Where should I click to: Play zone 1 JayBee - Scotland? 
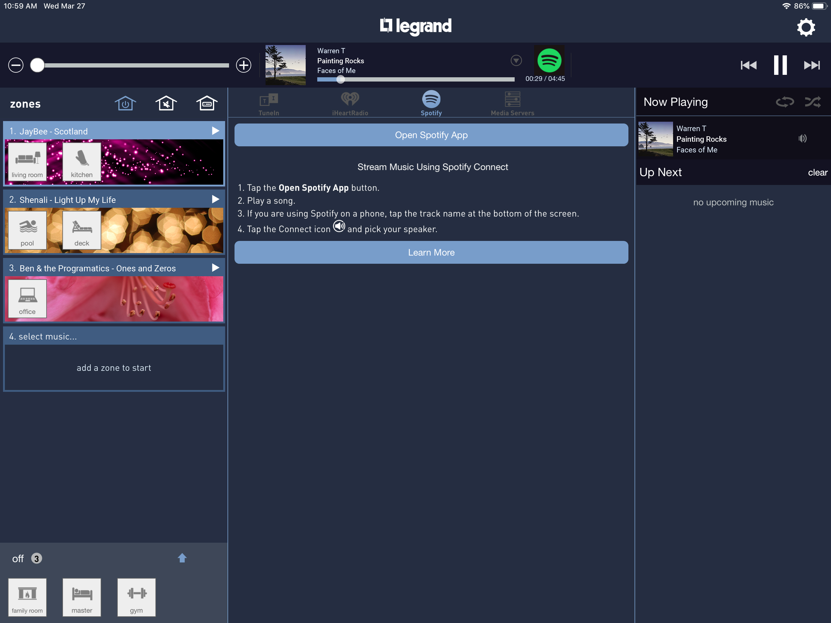point(215,131)
